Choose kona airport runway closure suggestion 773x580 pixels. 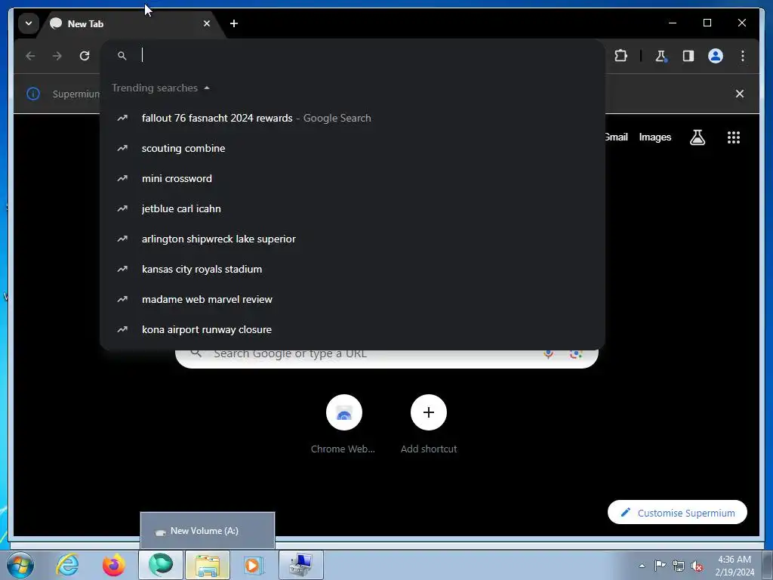pyautogui.click(x=353, y=329)
